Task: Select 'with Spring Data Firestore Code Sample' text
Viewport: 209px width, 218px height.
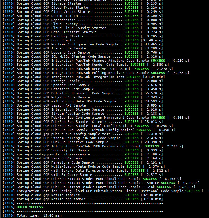Action: 90,171
